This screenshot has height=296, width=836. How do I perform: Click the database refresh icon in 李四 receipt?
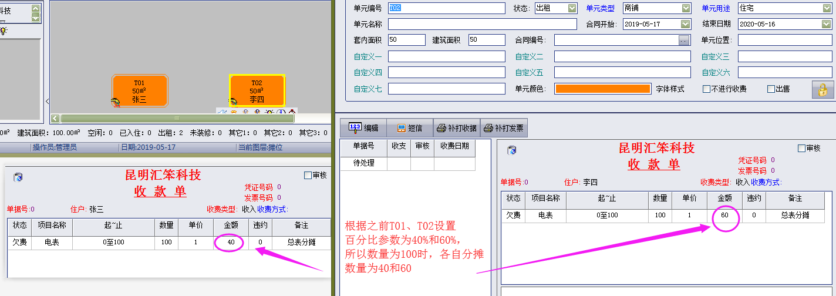(512, 150)
